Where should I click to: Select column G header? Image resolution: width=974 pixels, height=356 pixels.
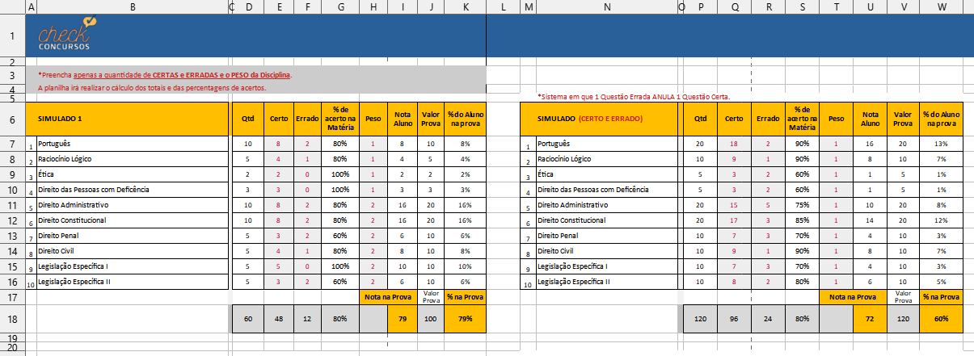pos(340,6)
